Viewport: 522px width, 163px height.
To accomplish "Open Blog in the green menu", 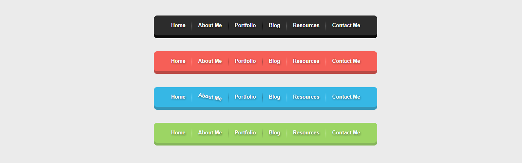I will tap(274, 133).
